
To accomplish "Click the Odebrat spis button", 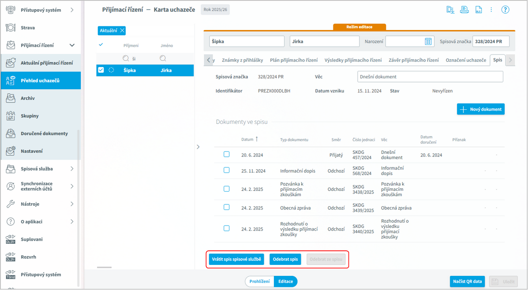I will (x=285, y=259).
